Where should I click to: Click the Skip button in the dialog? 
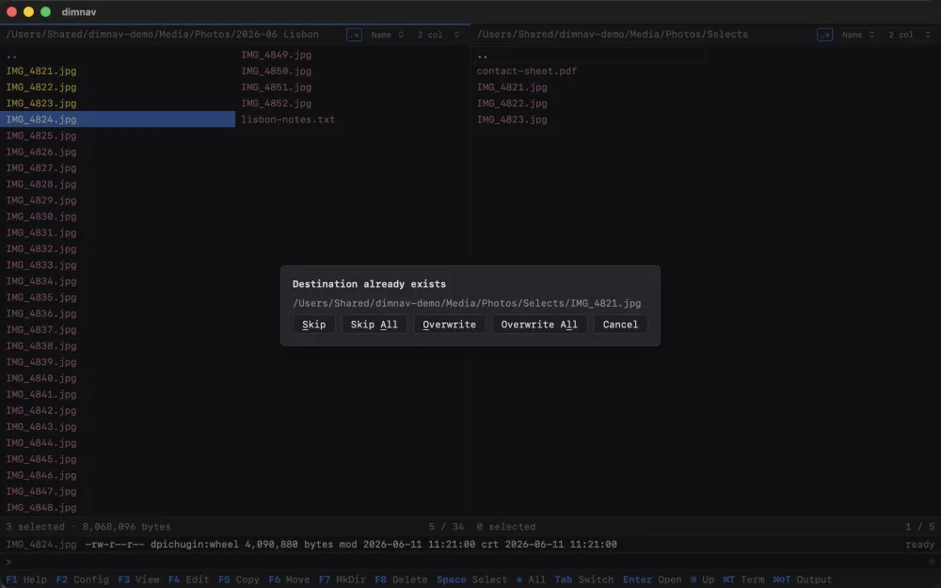[314, 325]
